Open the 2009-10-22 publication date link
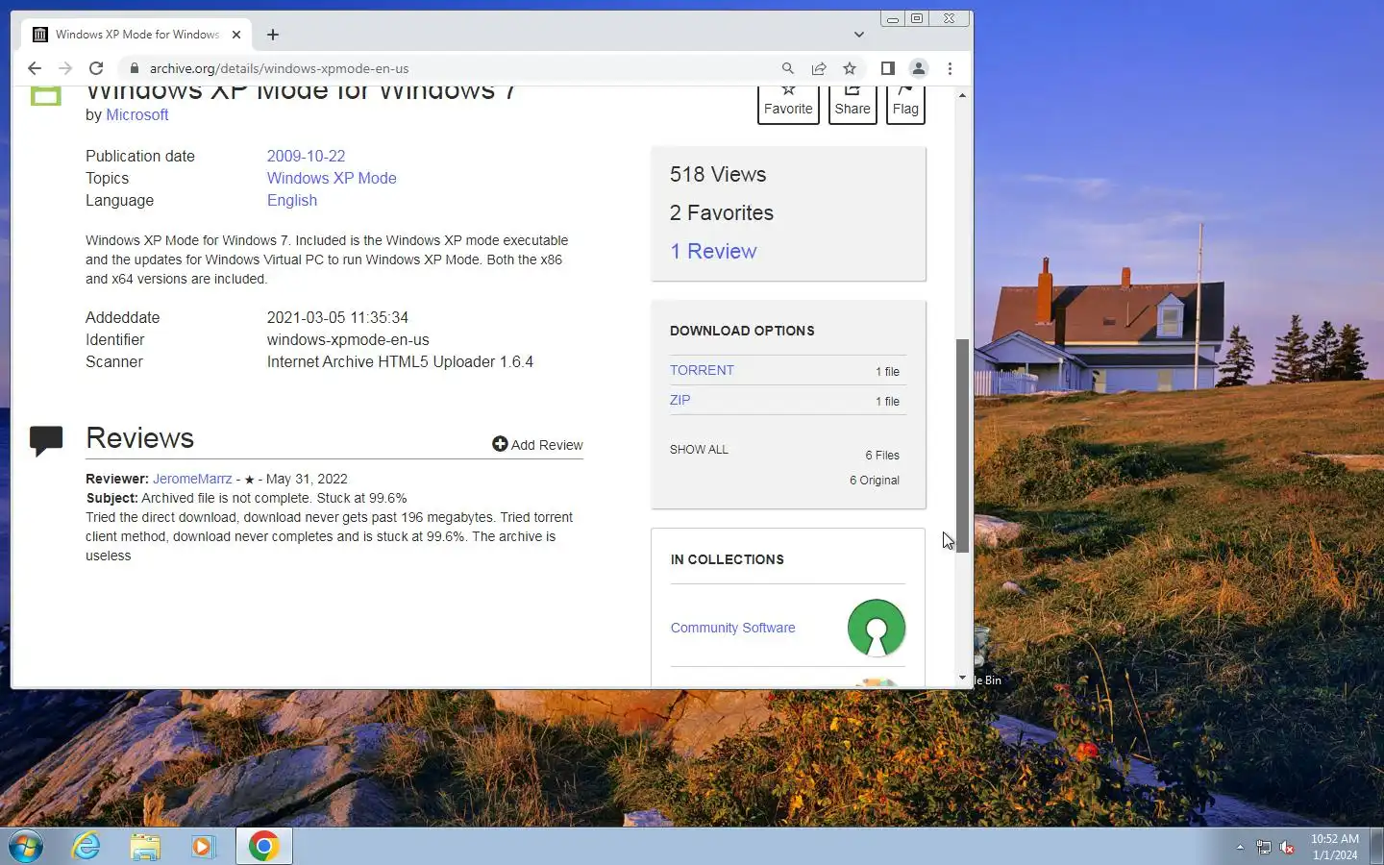Screen dimensions: 1384x865 click(x=306, y=156)
